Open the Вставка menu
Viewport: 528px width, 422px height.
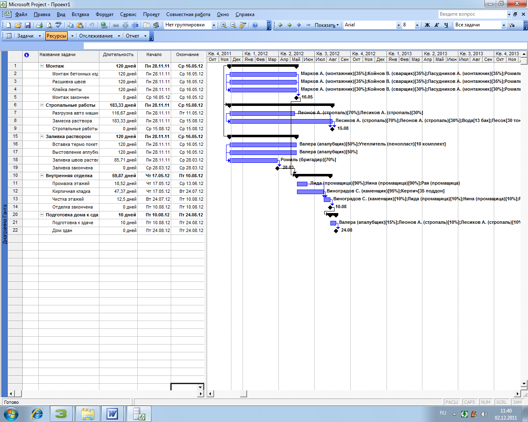click(80, 14)
